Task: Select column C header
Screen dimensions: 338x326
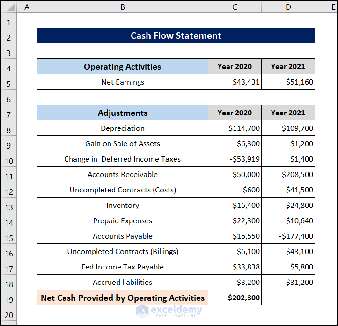Action: [x=235, y=7]
